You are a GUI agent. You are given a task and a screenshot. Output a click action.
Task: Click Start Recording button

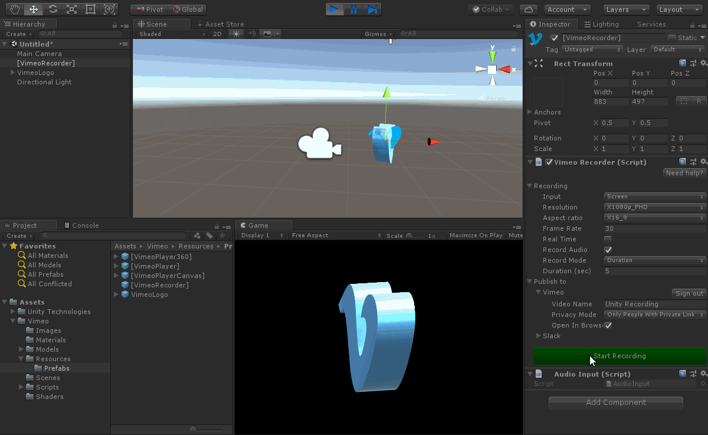(619, 356)
